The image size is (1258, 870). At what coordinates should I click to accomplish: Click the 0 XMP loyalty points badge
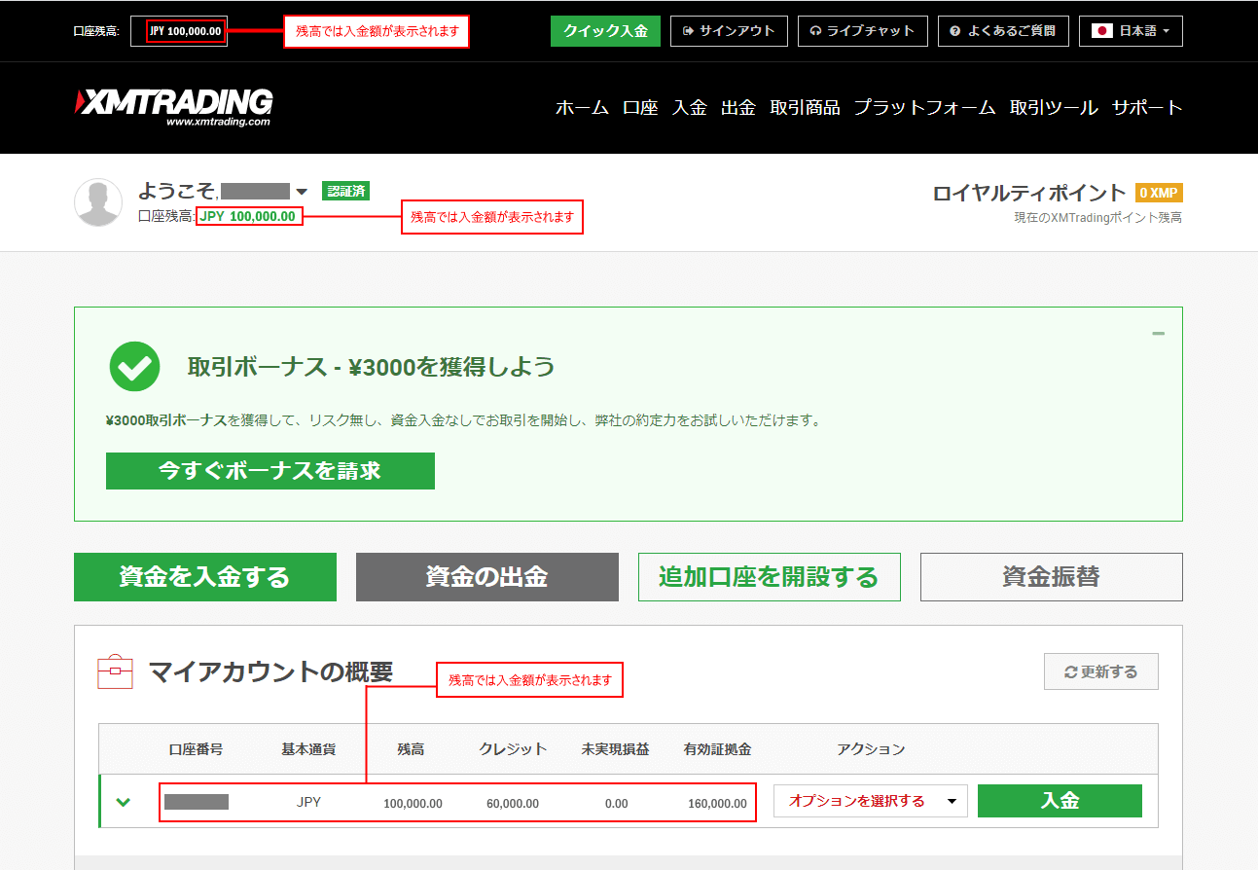pos(1158,193)
